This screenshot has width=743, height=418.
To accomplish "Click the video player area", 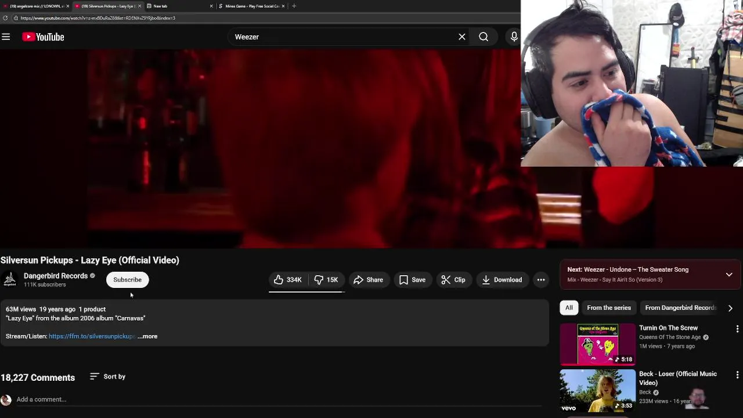I will pyautogui.click(x=260, y=149).
